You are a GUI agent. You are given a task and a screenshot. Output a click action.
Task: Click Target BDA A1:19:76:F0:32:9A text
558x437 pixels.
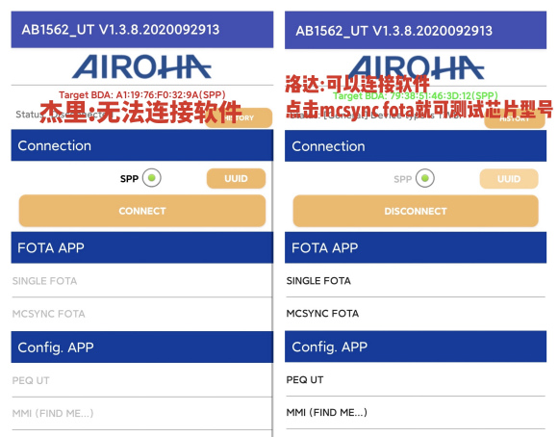[142, 95]
